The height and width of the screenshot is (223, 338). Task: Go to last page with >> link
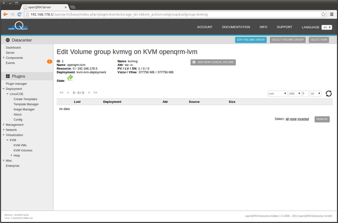point(95,93)
